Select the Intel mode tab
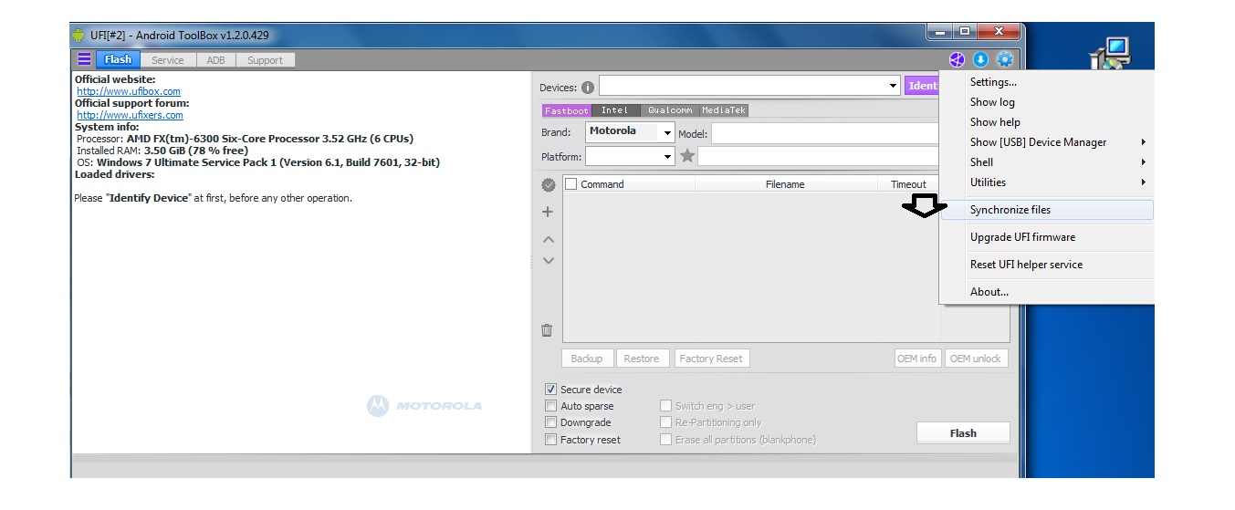This screenshot has width=1235, height=510. coord(615,110)
